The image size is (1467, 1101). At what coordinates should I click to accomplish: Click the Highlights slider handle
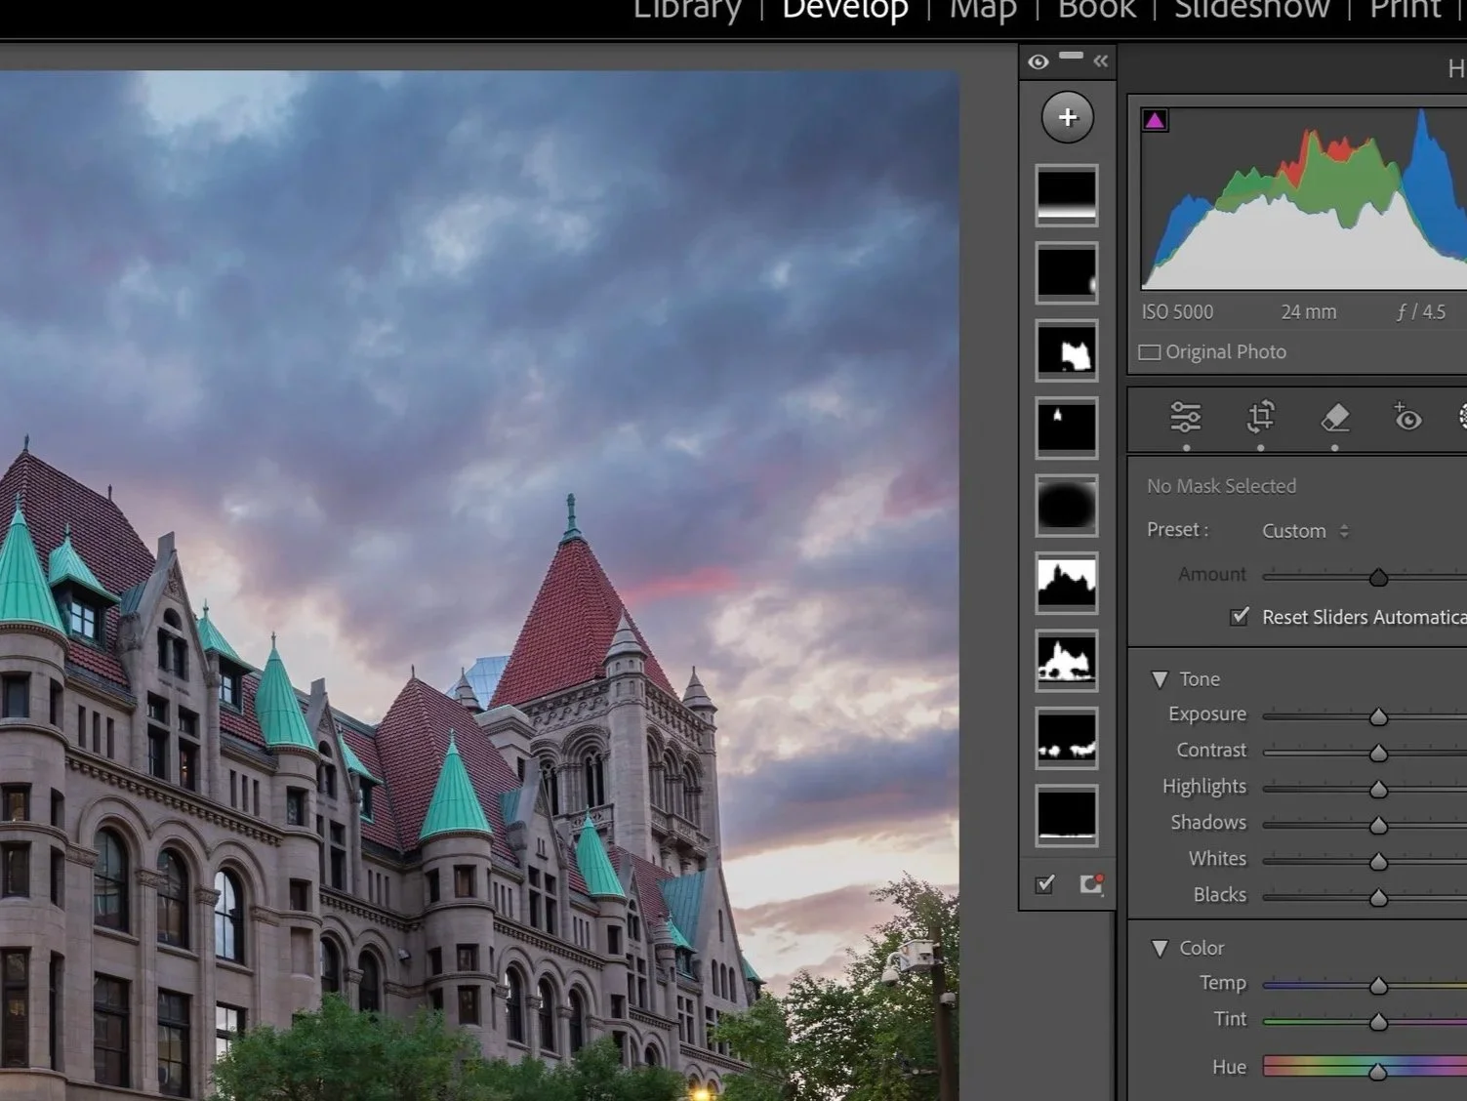(1378, 789)
